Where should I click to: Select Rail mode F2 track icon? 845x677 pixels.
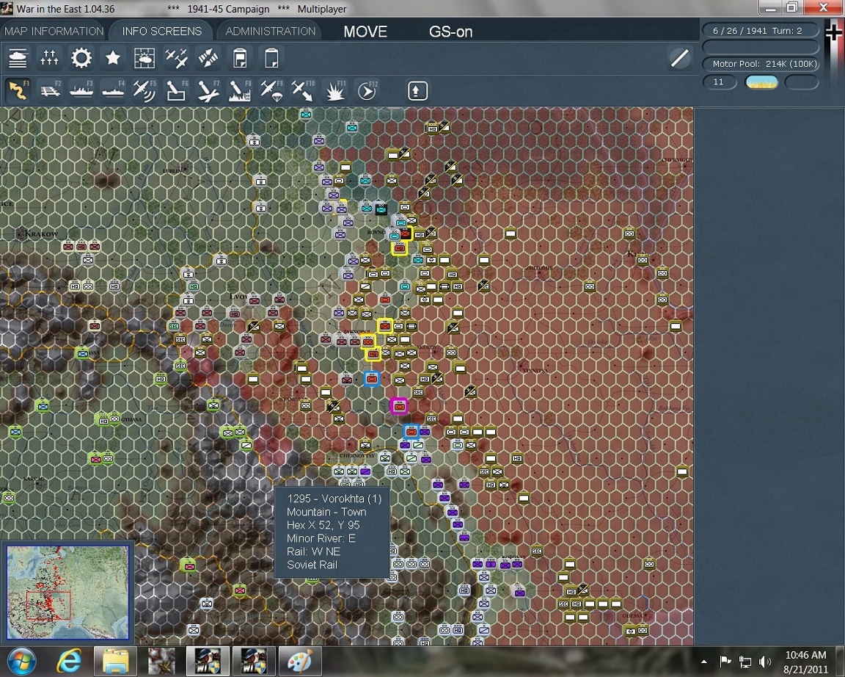[50, 90]
